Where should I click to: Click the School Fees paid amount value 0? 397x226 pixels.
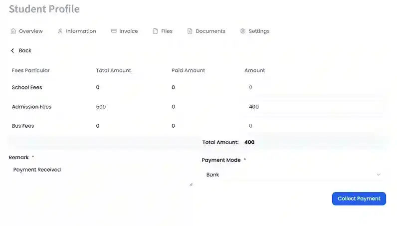point(173,87)
